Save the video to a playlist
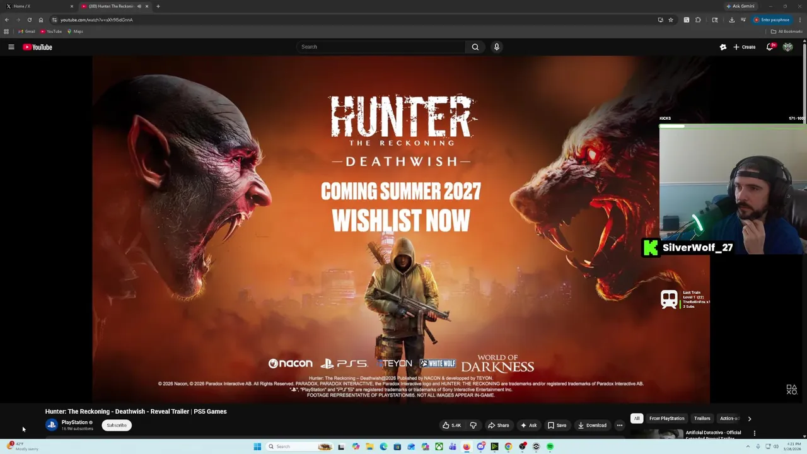Screen dimensions: 807x454 point(557,425)
